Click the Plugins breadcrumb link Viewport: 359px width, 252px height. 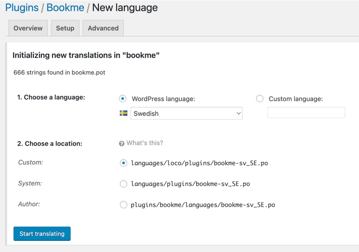point(22,8)
